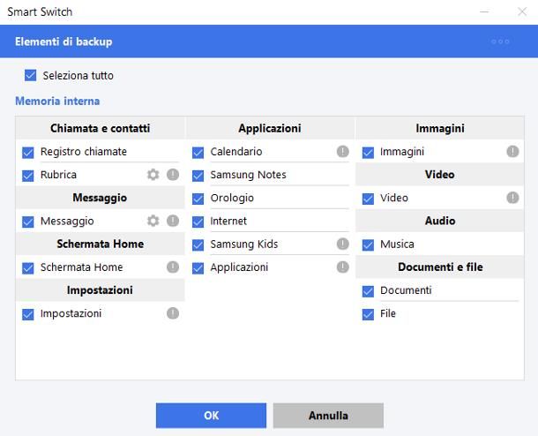Toggle the Applicazioni row checkbox
Image resolution: width=538 pixels, height=436 pixels.
pyautogui.click(x=198, y=268)
